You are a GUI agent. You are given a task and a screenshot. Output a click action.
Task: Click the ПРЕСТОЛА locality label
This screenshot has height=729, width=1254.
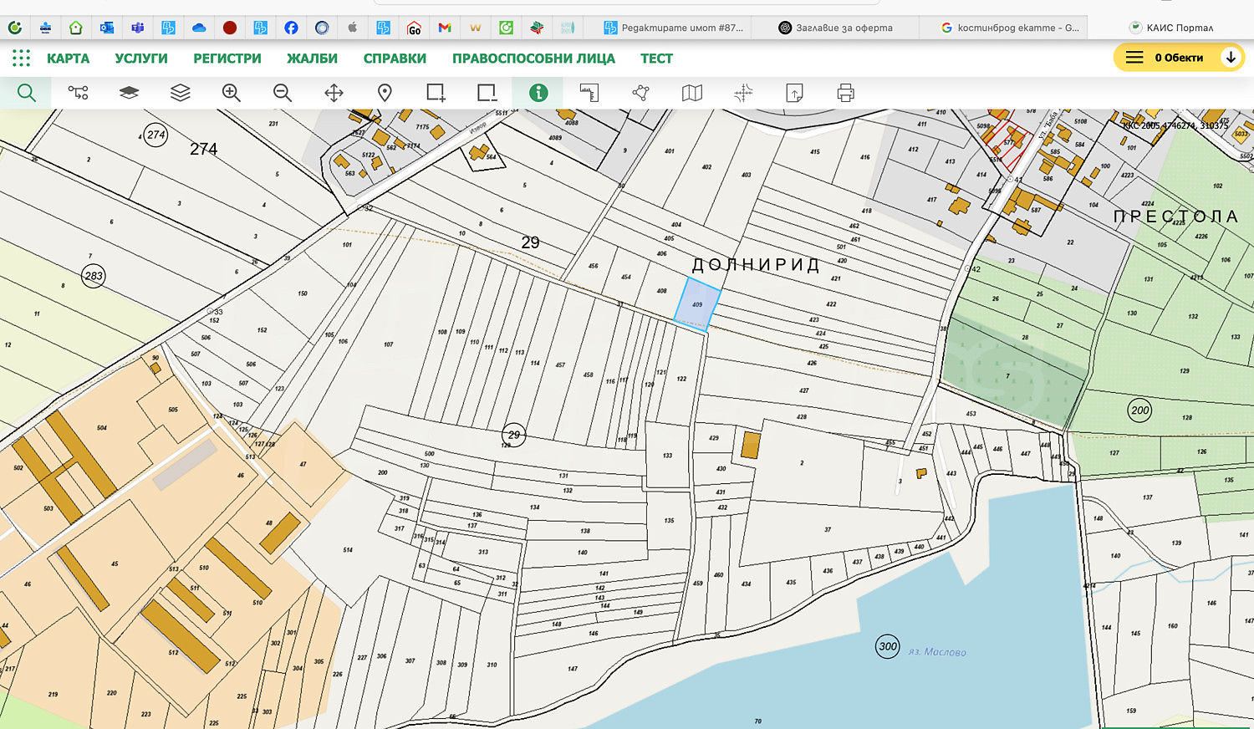(x=1175, y=217)
